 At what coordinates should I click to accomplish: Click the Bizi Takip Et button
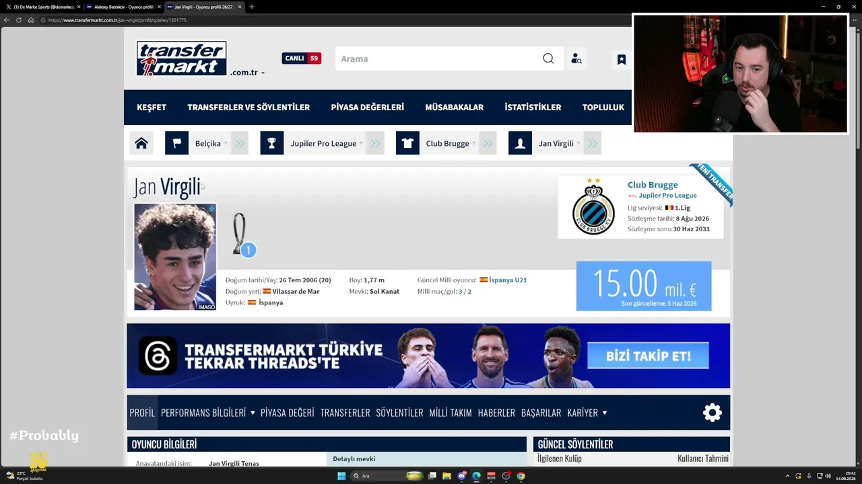pyautogui.click(x=648, y=356)
